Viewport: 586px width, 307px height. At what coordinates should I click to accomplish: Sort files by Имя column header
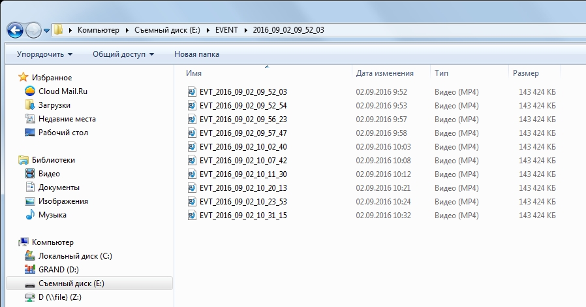coord(194,74)
